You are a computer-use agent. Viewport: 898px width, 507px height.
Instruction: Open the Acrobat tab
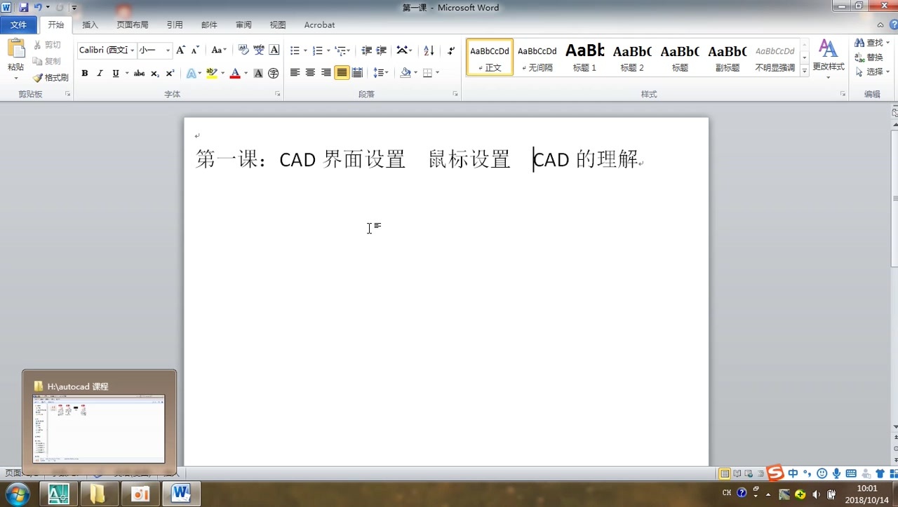pos(319,25)
